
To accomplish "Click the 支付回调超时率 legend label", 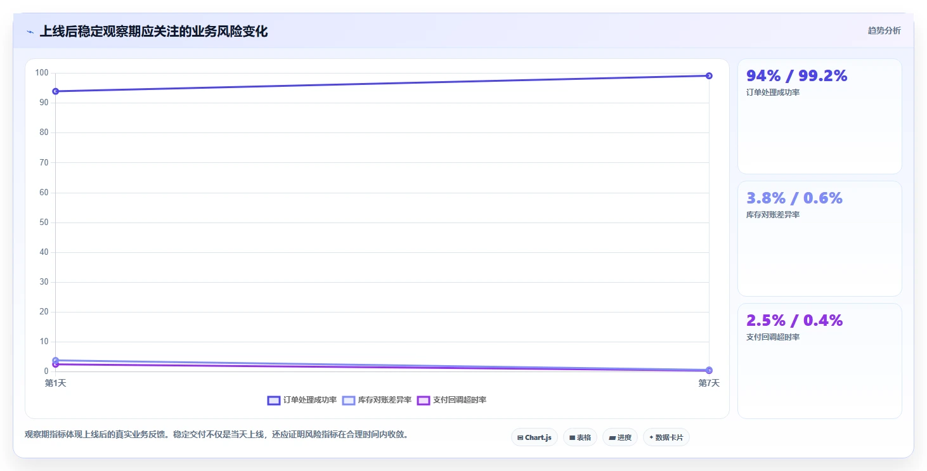I will (460, 400).
